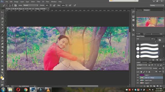The width and height of the screenshot is (165, 92).
Task: Select the Eraser tool
Action: tap(2, 44)
